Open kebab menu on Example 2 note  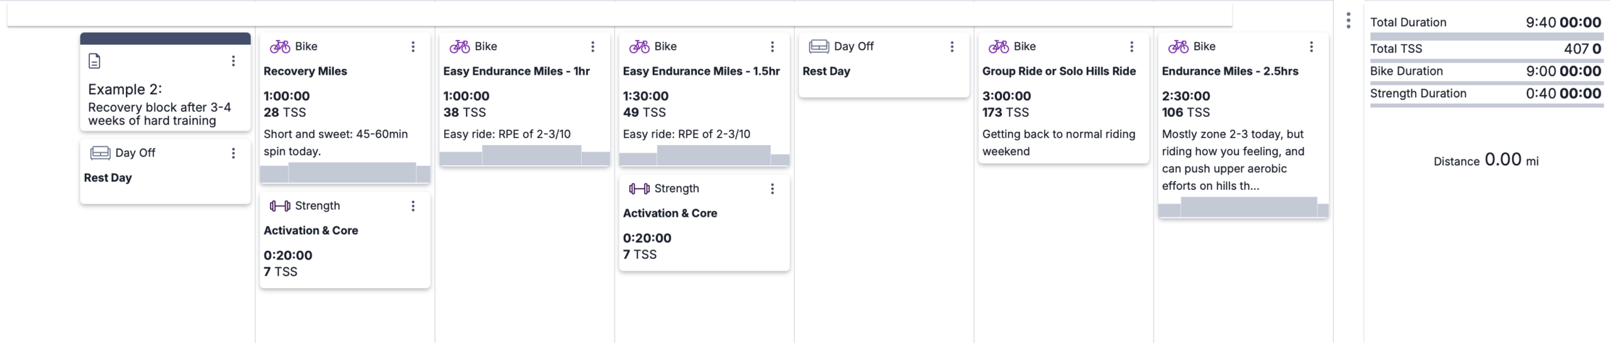click(x=233, y=61)
